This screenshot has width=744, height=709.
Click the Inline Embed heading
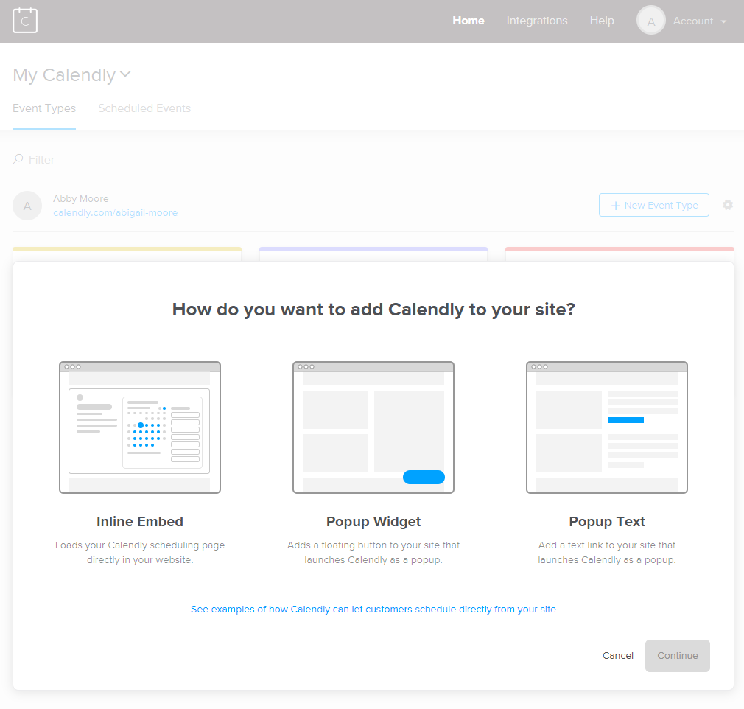140,521
